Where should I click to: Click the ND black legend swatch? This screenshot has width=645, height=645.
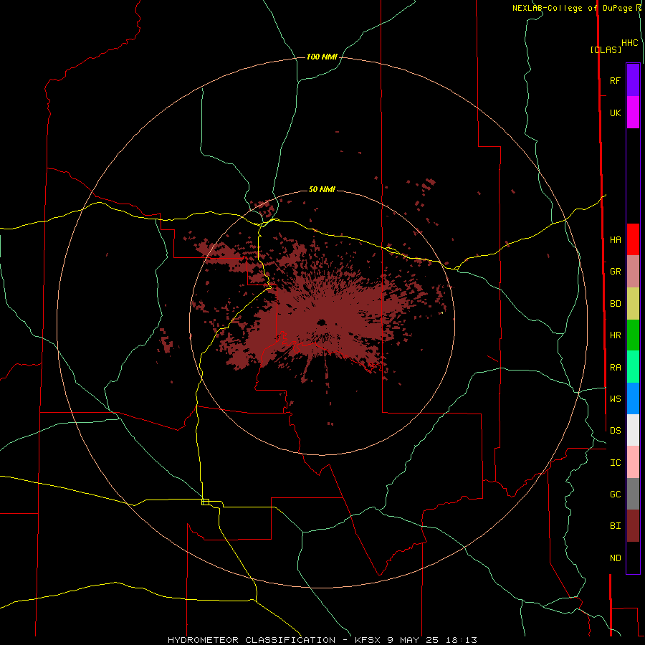(x=633, y=558)
